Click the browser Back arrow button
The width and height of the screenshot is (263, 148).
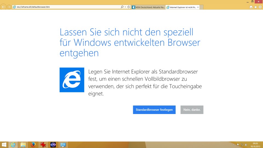pos(3,7)
